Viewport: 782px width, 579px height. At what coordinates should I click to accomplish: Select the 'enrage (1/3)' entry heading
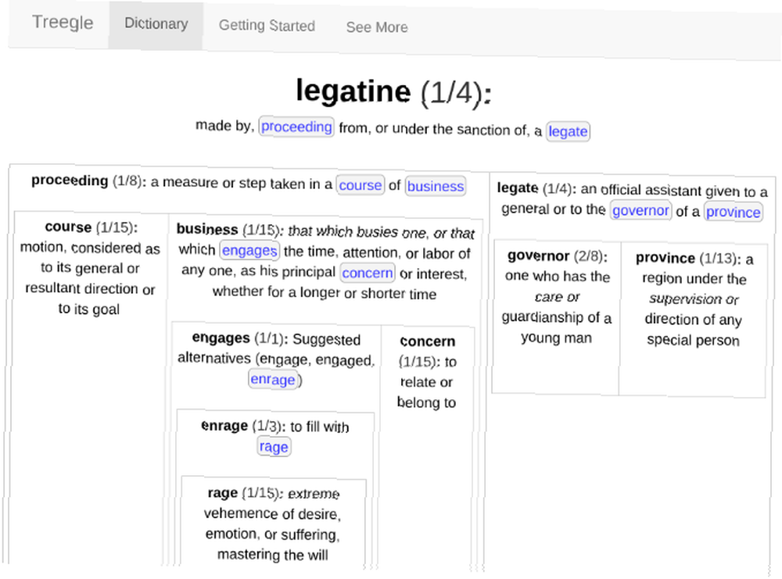pos(242,426)
